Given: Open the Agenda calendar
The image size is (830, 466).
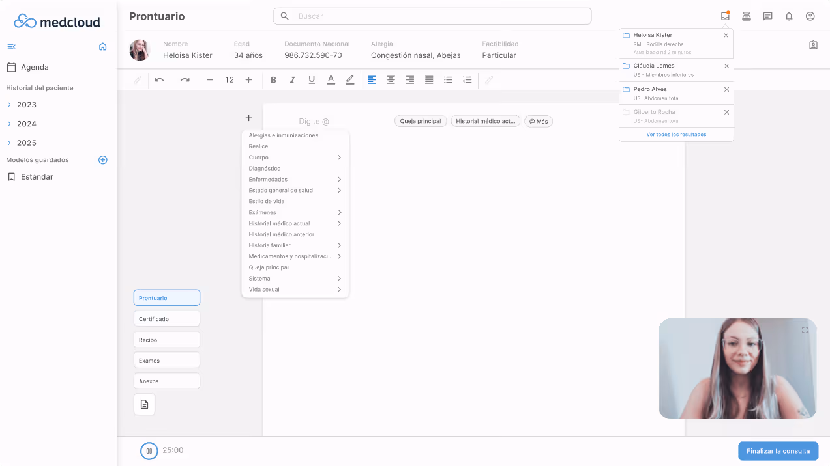Looking at the screenshot, I should click(x=27, y=67).
